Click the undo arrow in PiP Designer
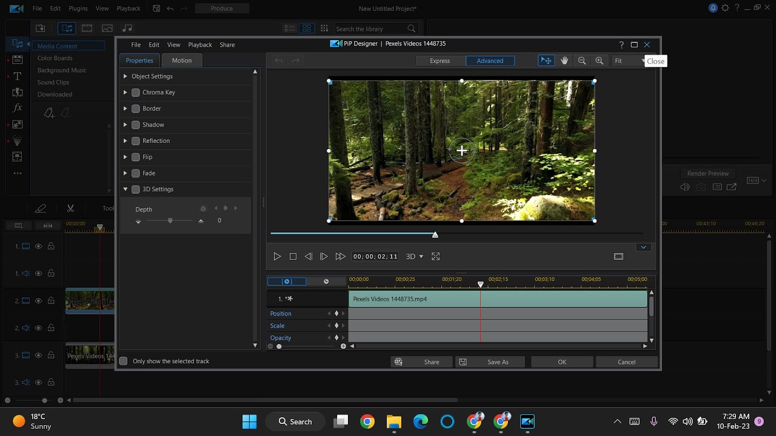 click(x=279, y=61)
